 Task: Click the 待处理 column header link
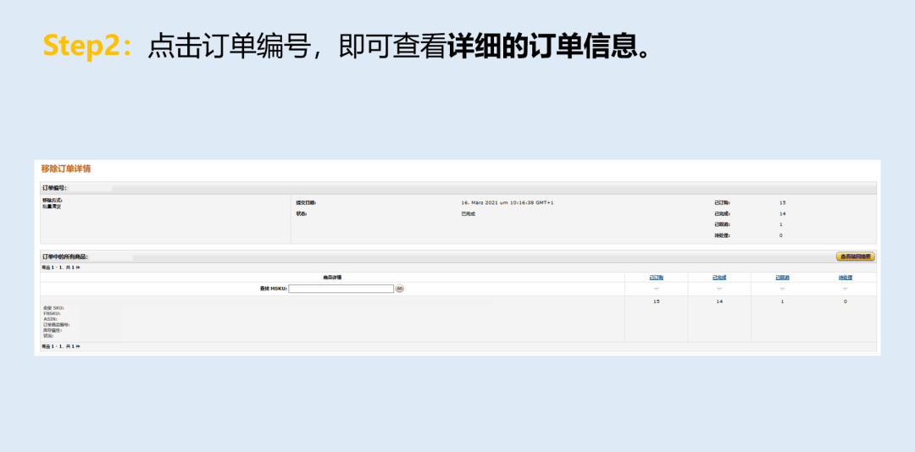(845, 277)
